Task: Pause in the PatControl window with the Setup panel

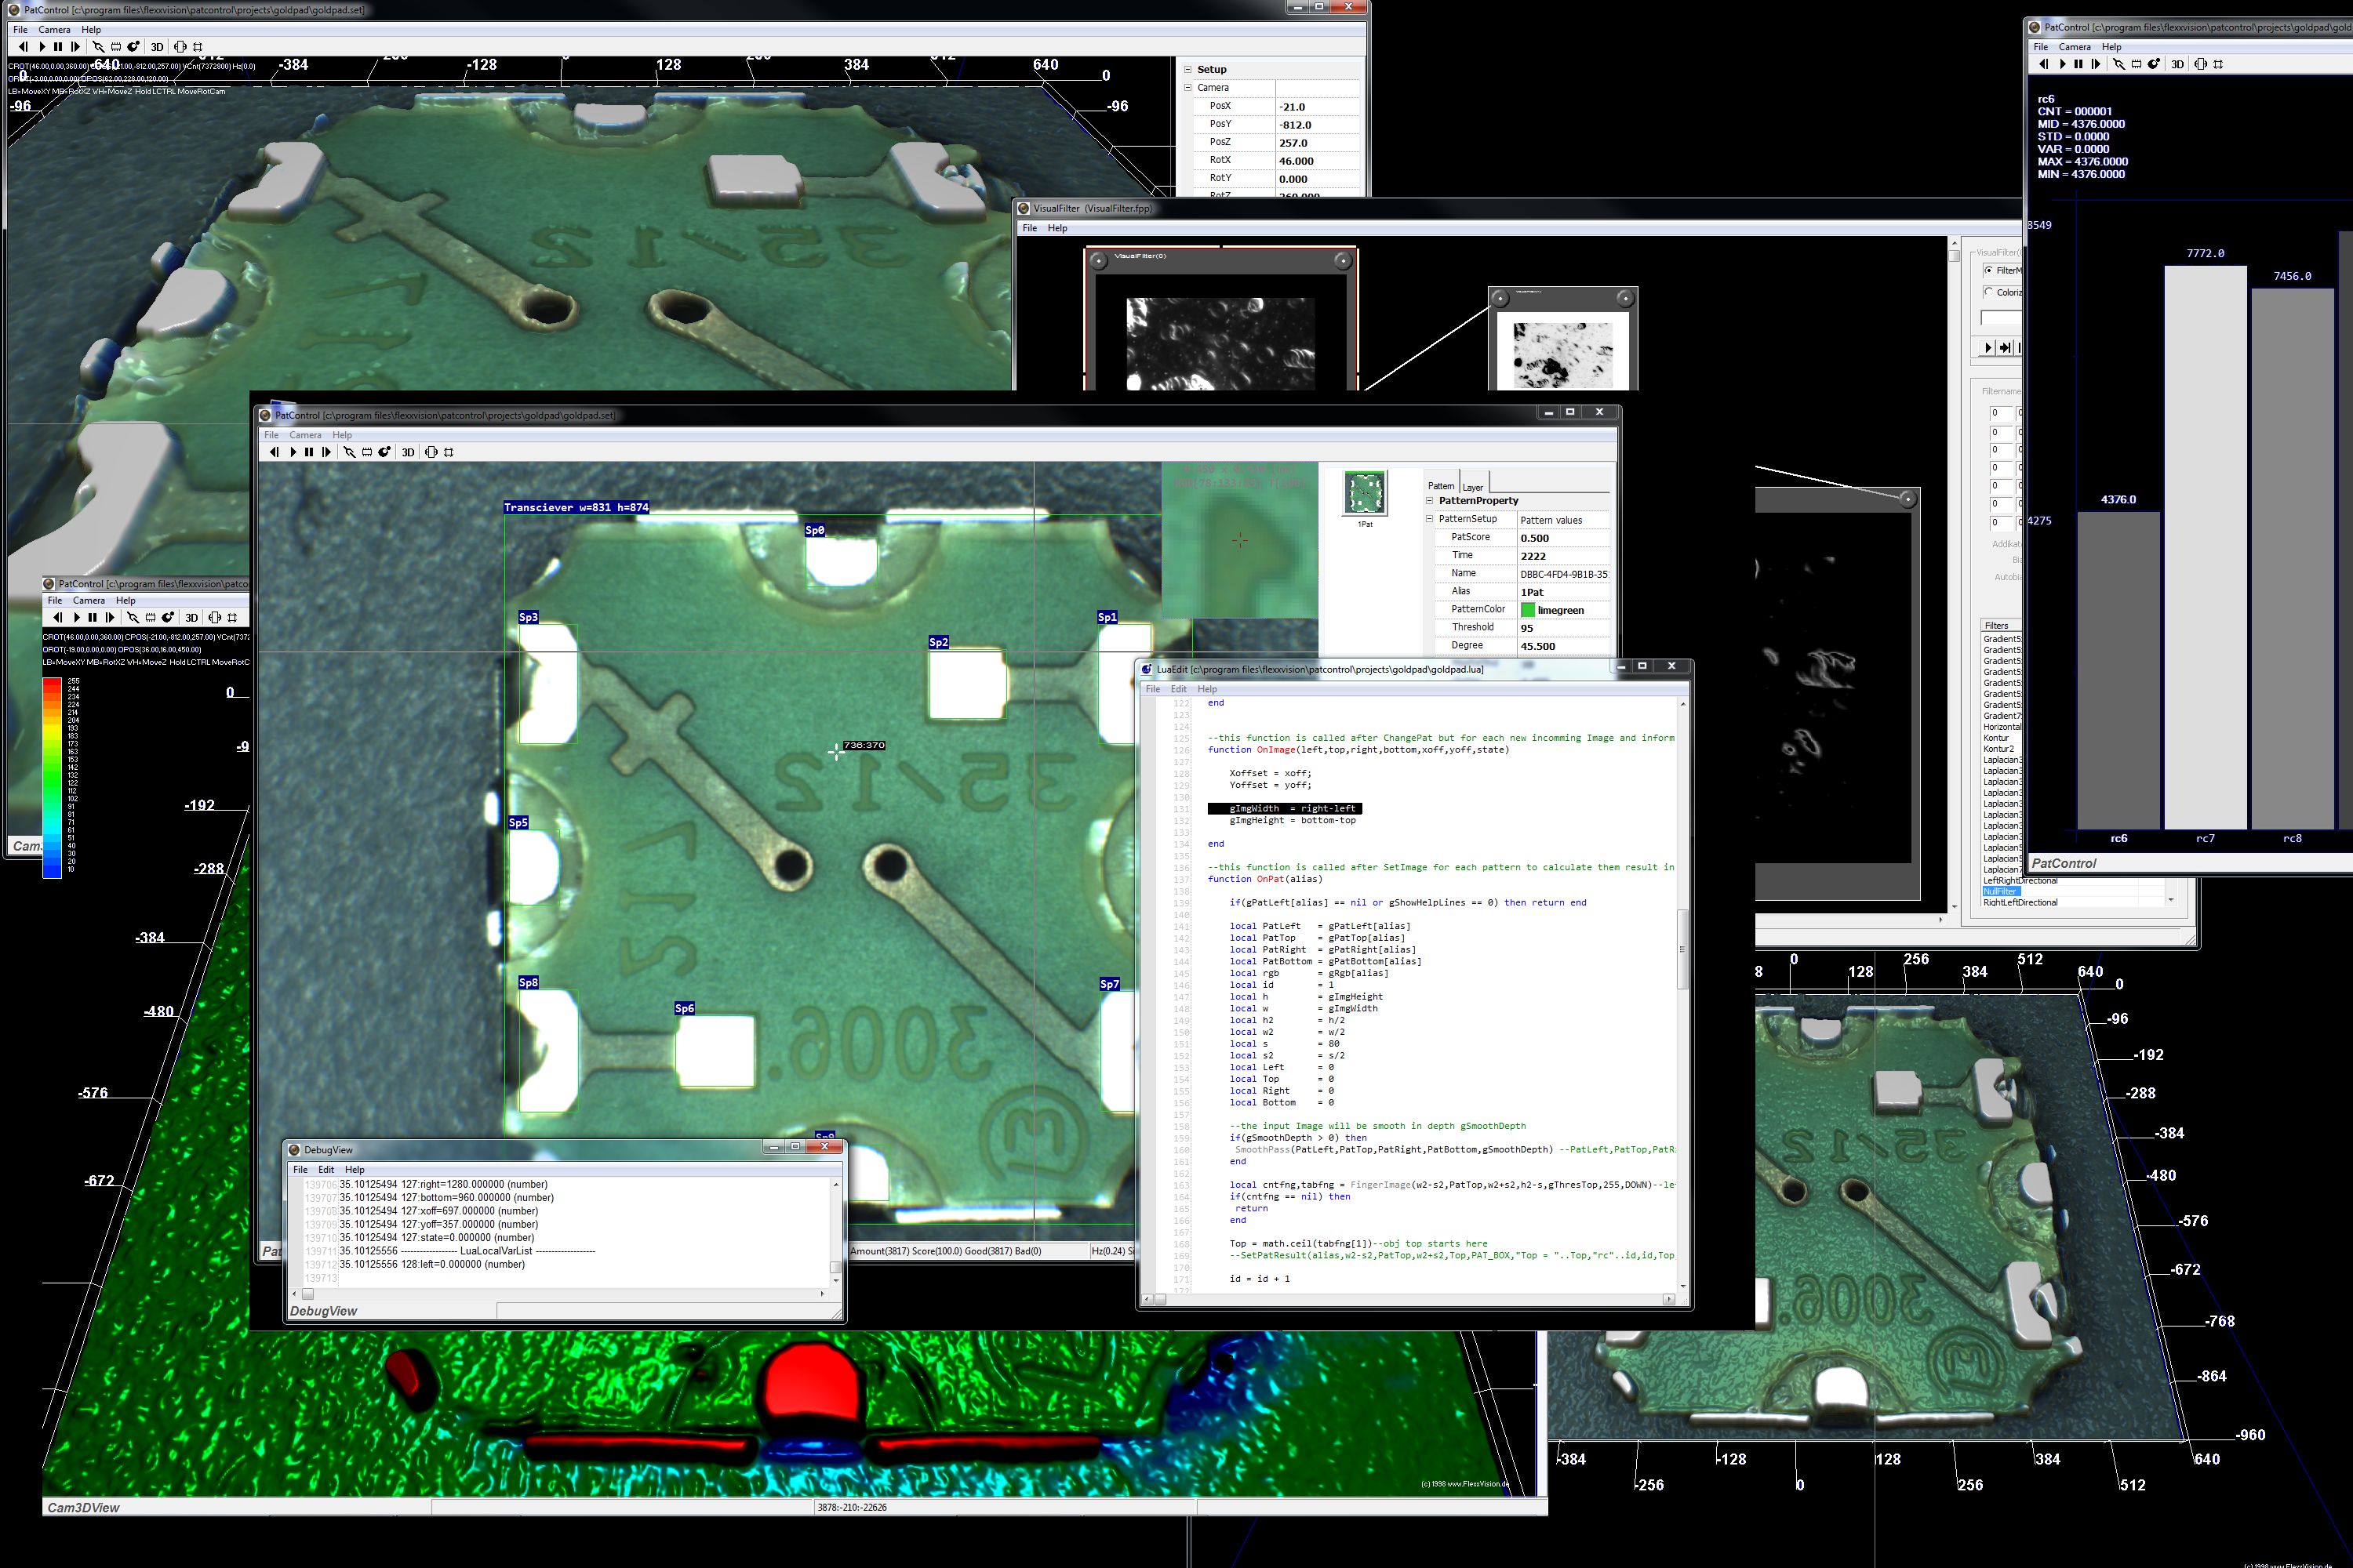Action: 58,47
